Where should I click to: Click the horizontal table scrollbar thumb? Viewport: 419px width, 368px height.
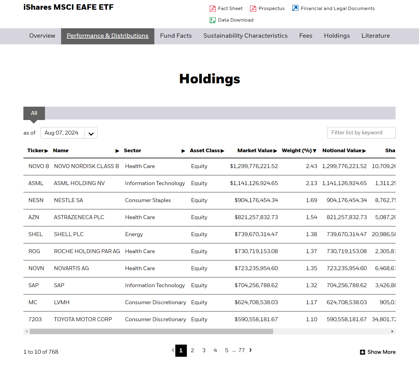click(x=151, y=332)
